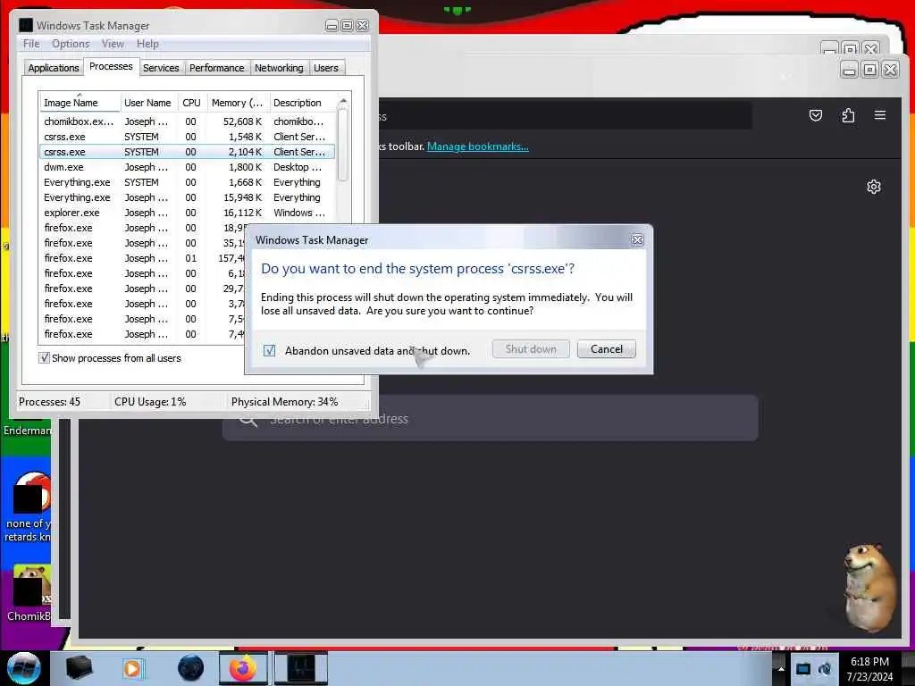
Task: Select the firefox.exe row with CPU 01
Action: click(143, 258)
